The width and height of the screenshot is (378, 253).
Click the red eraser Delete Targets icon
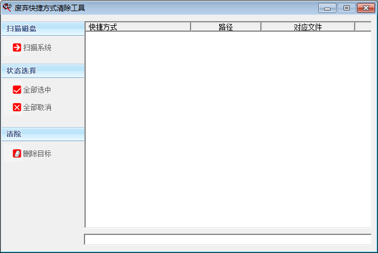(17, 154)
